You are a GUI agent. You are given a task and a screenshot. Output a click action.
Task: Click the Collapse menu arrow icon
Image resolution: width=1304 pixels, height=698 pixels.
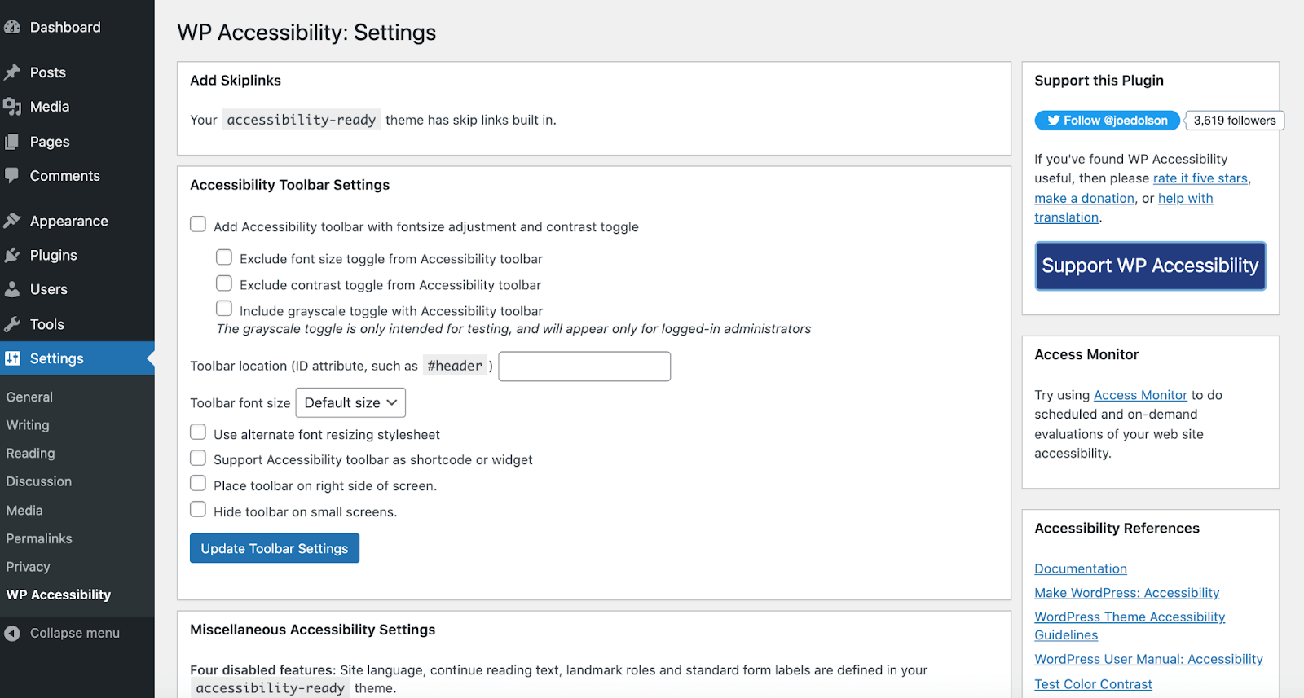[12, 633]
